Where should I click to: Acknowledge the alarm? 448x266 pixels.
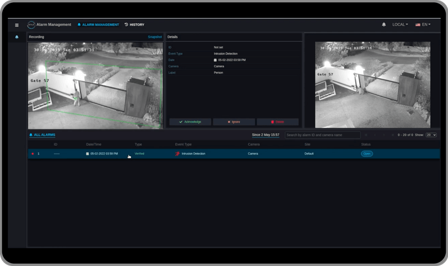(x=190, y=122)
